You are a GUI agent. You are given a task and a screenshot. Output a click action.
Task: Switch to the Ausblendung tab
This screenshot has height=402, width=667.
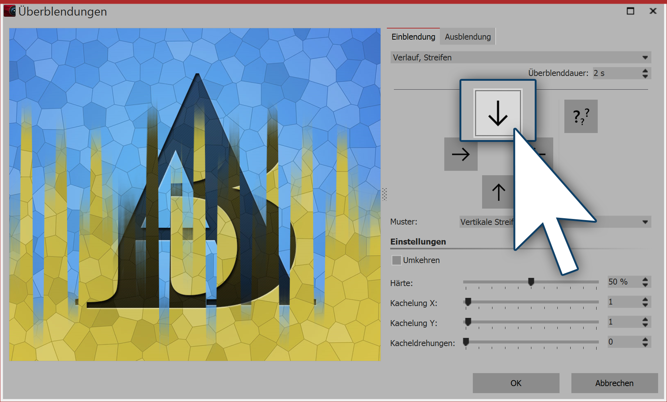coord(468,37)
